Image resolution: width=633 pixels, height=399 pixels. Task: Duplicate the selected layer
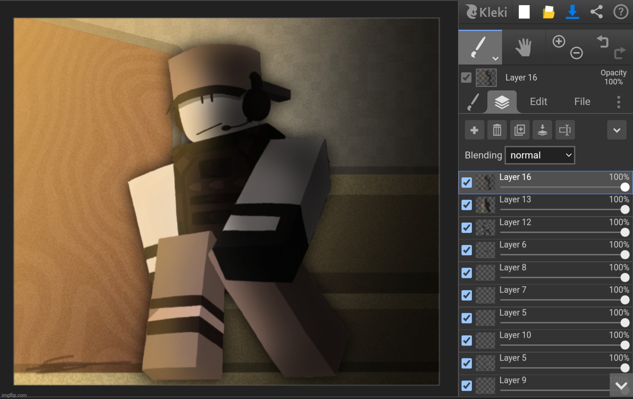(520, 130)
